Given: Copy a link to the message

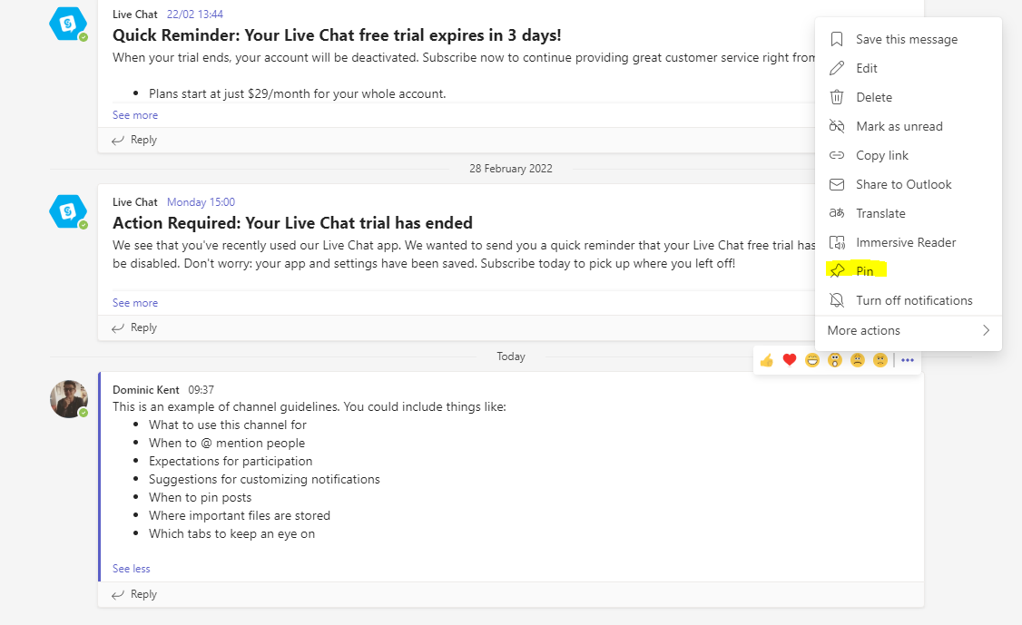Looking at the screenshot, I should pos(882,155).
